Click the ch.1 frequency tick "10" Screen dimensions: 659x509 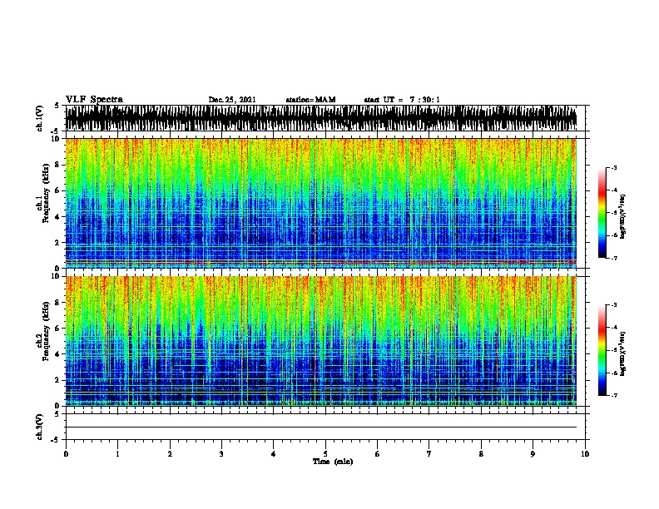pos(57,139)
